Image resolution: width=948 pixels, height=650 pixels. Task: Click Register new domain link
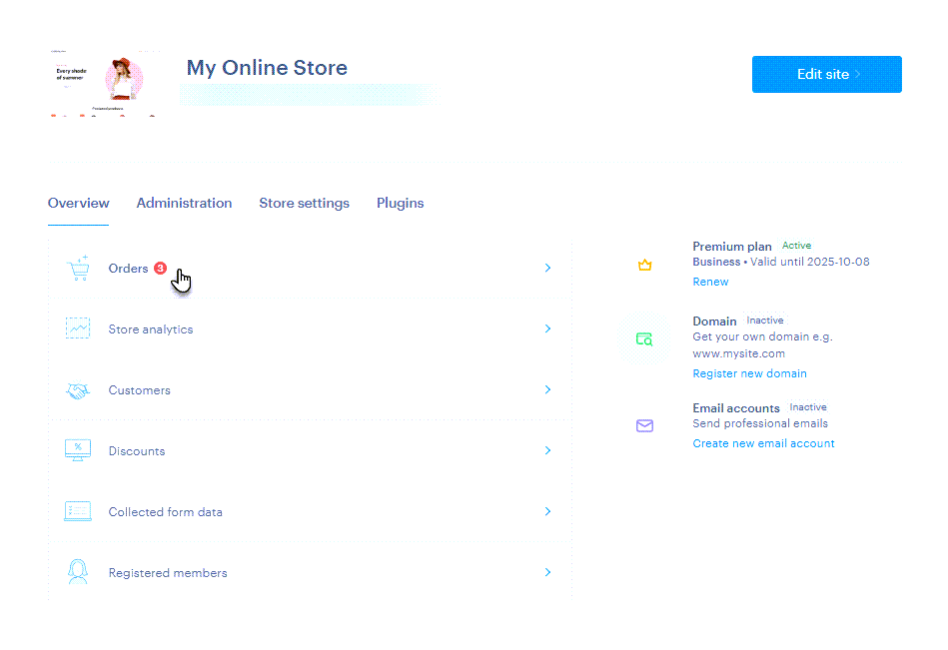coord(749,373)
